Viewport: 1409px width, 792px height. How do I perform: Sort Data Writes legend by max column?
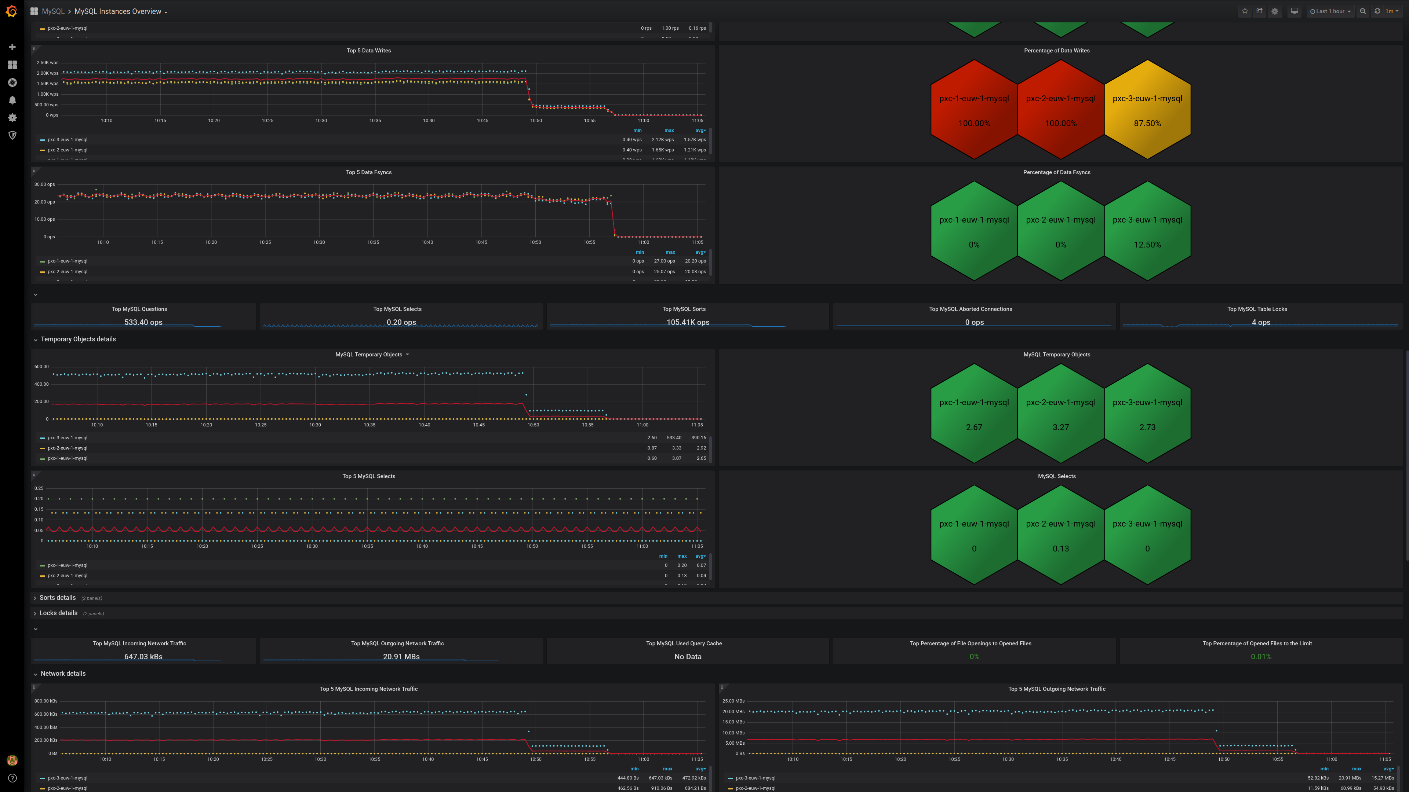click(669, 131)
